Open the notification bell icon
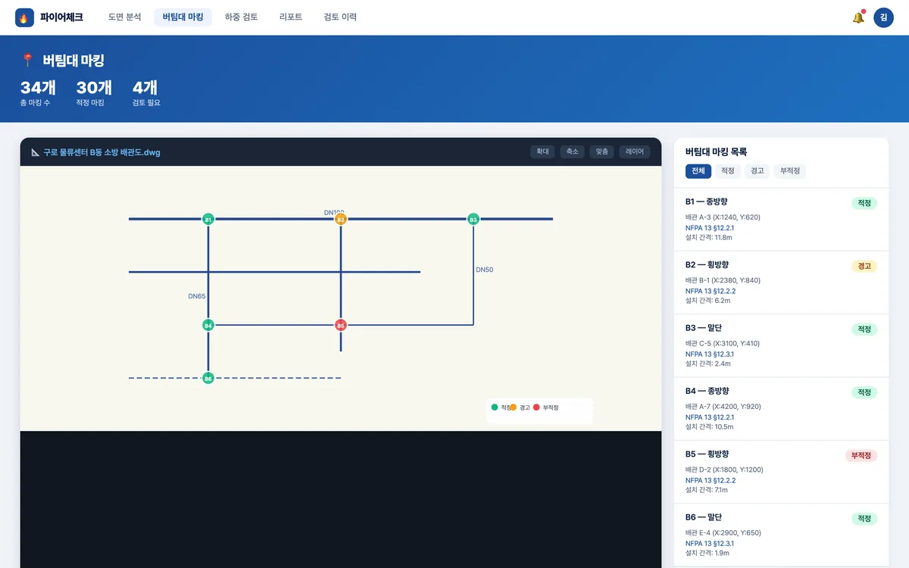Image resolution: width=909 pixels, height=568 pixels. tap(858, 17)
